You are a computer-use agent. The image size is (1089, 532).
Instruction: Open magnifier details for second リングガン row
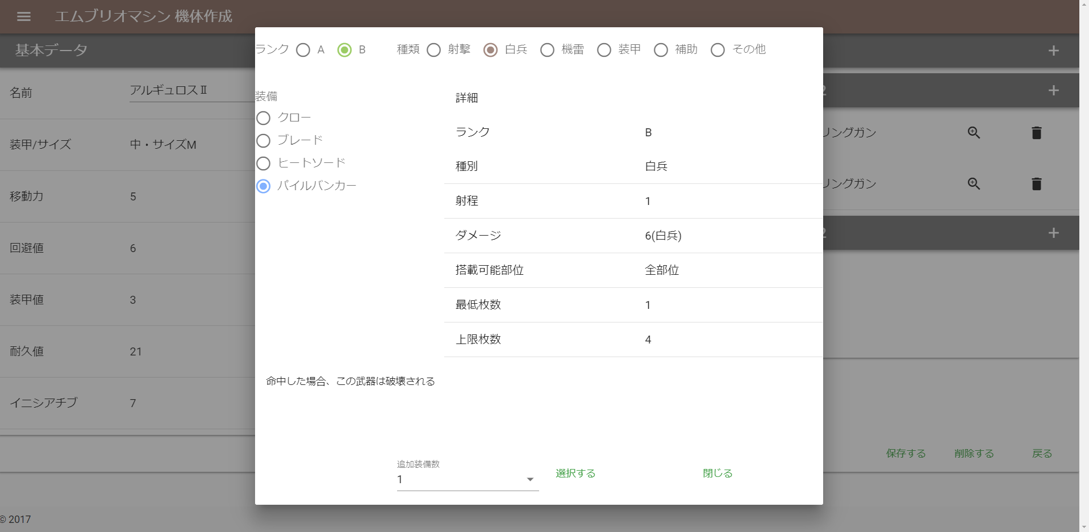[974, 183]
